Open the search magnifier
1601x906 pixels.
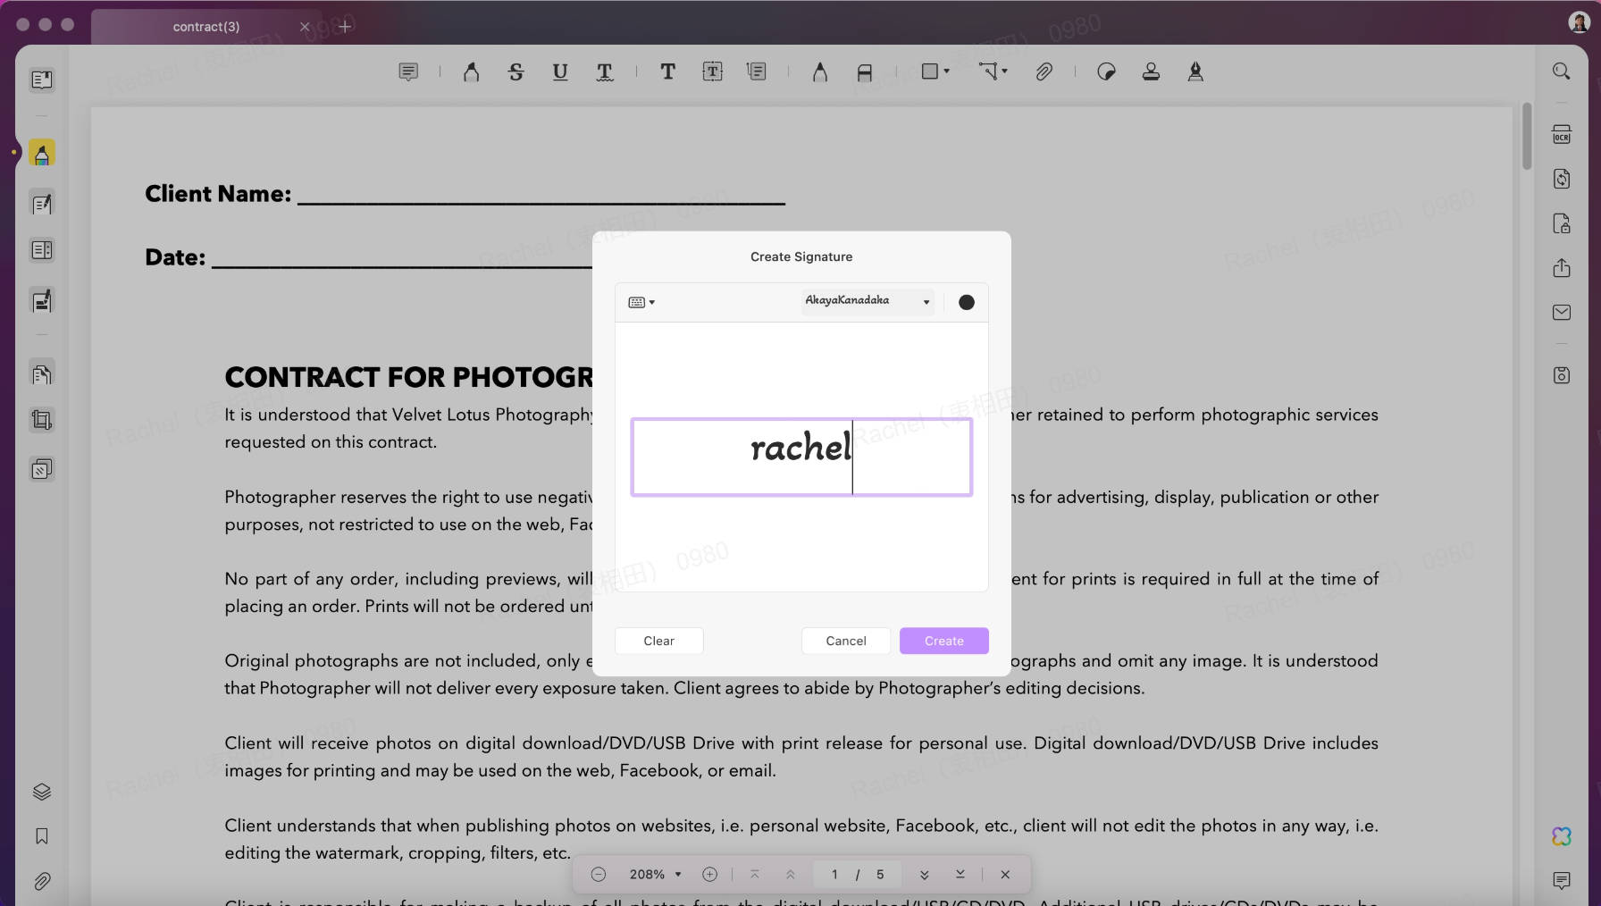pos(1562,71)
